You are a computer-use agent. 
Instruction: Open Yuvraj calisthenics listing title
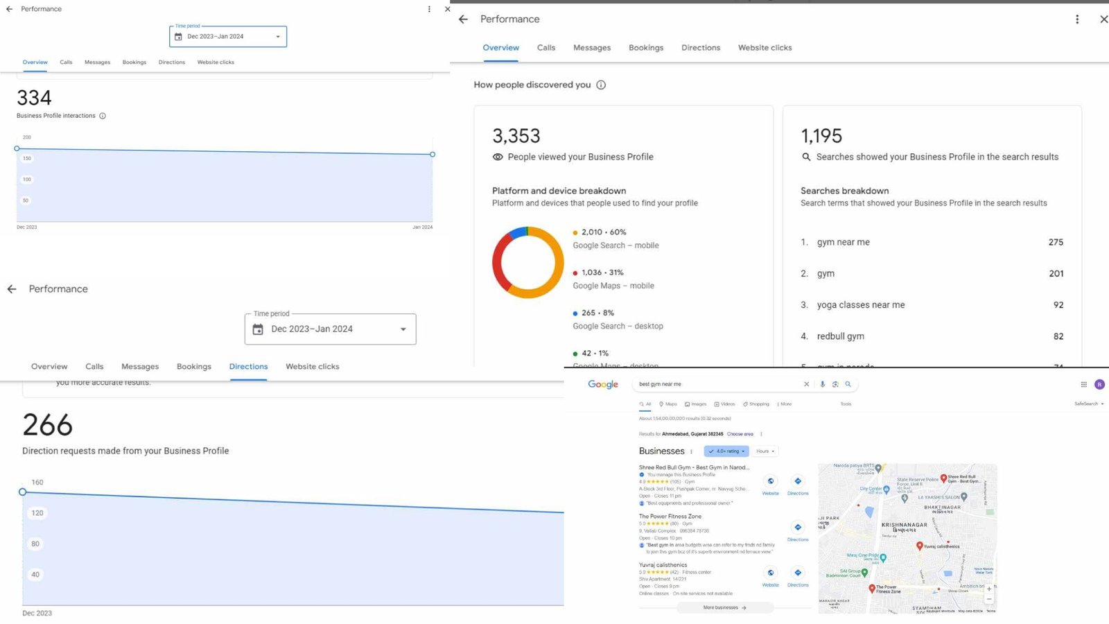(663, 565)
